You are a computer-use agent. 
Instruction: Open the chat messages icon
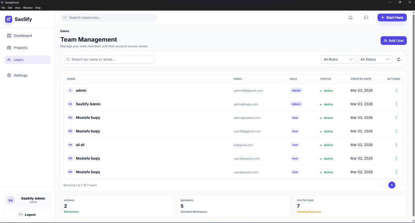(x=366, y=17)
